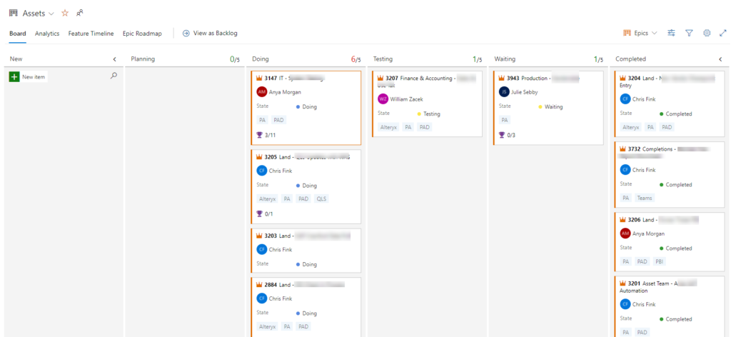Click the search magnifier in New column
Viewport: 731px width, 337px height.
(x=114, y=76)
